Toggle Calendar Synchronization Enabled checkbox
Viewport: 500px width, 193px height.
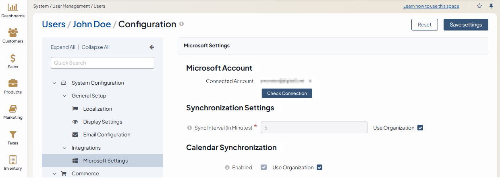click(263, 168)
